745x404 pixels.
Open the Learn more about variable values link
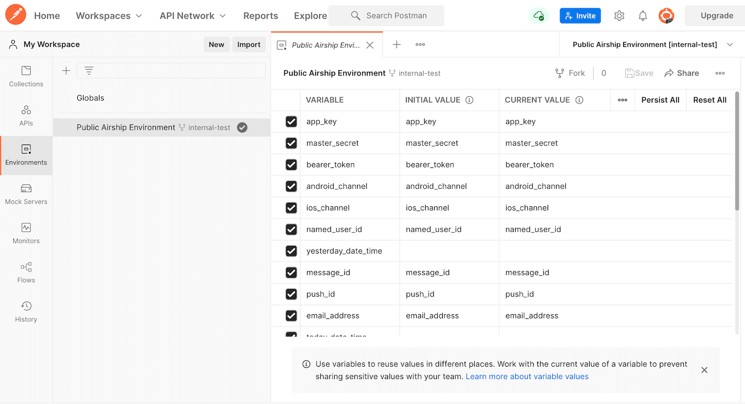click(x=527, y=376)
